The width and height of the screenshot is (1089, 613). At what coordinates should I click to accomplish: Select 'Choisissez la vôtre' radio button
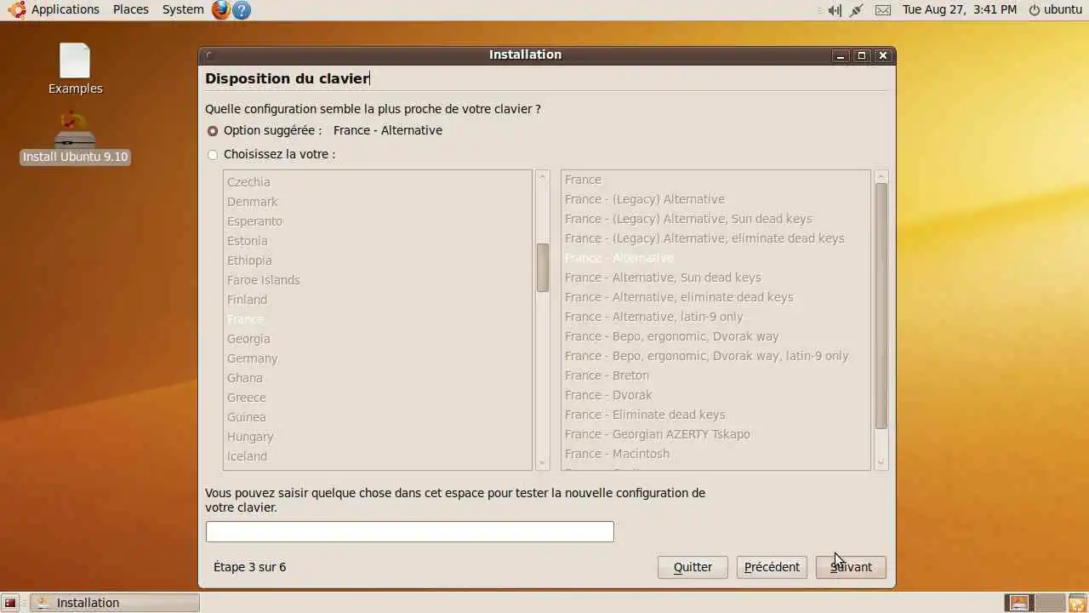tap(213, 155)
